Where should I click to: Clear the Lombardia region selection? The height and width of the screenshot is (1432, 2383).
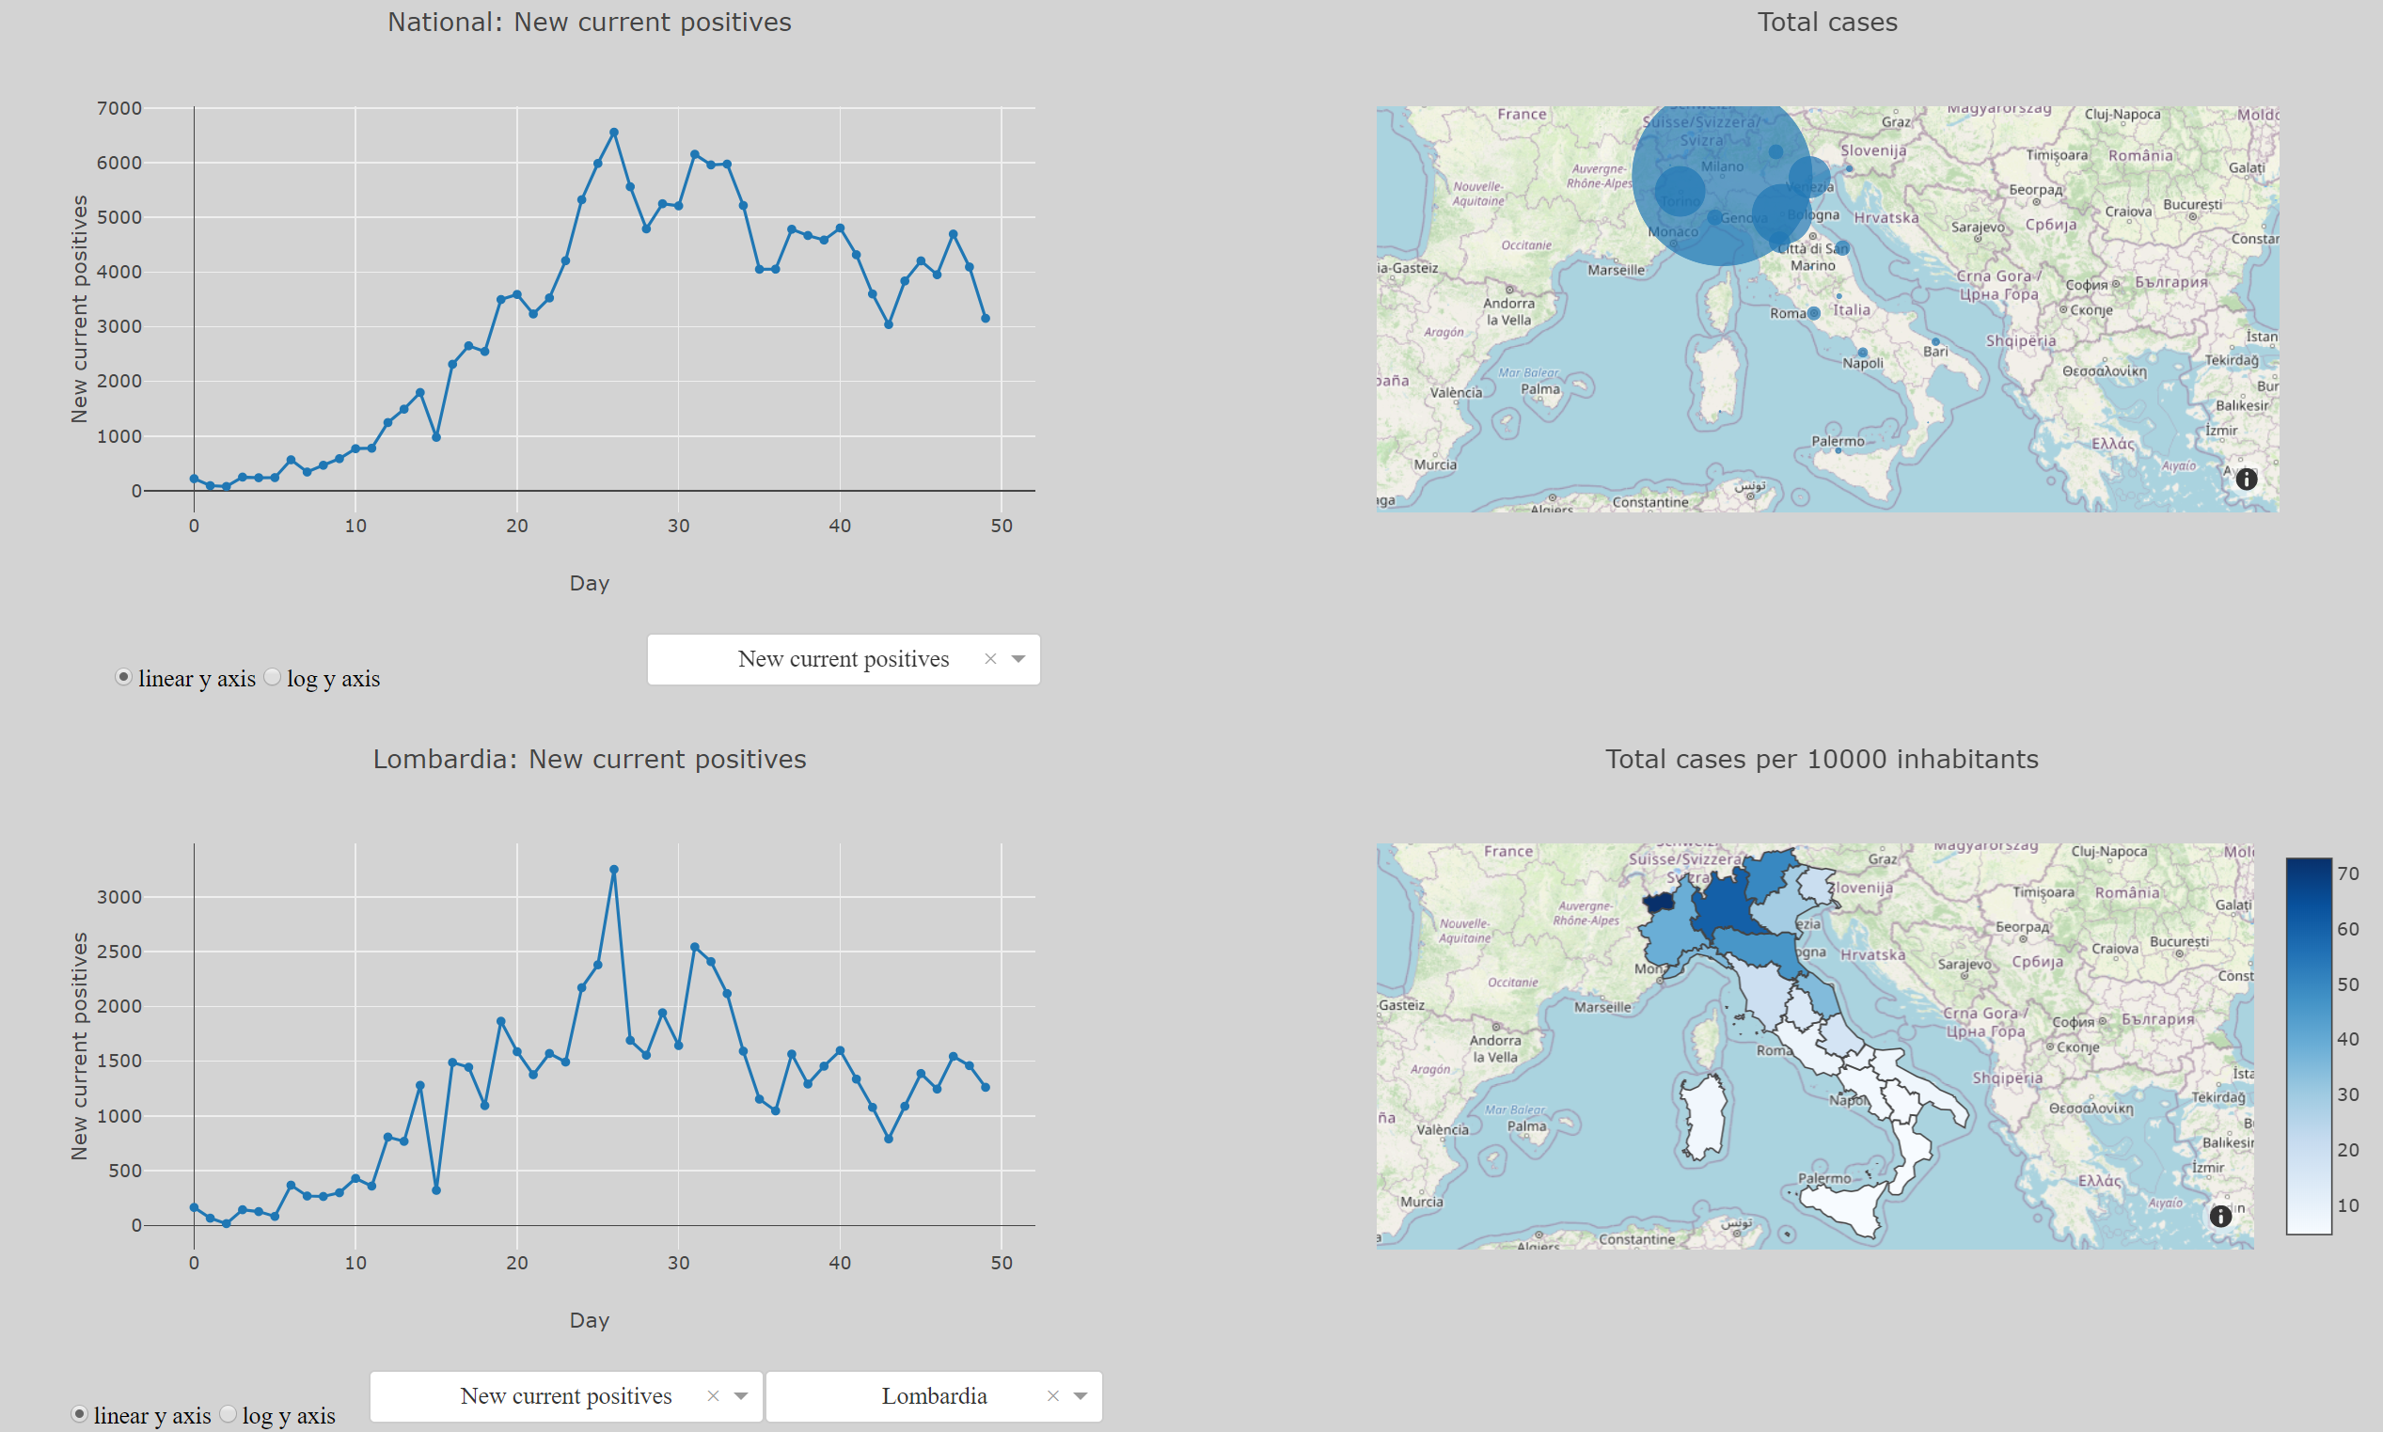coord(1053,1396)
